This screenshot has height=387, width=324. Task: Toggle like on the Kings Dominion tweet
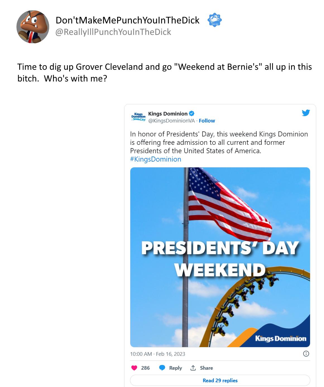pos(135,368)
